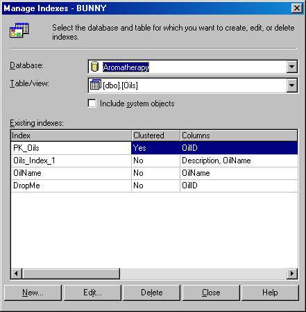Click the left scroll arrow of index list

coord(17,274)
